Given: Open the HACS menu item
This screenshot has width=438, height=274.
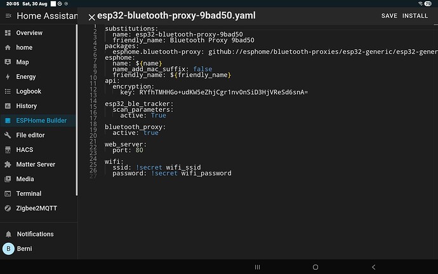Looking at the screenshot, I should [x=37, y=150].
